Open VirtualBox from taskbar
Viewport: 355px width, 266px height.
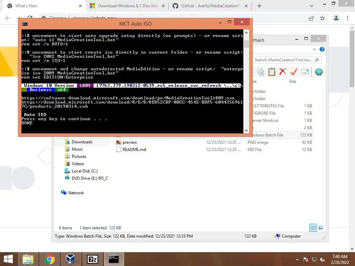70,259
